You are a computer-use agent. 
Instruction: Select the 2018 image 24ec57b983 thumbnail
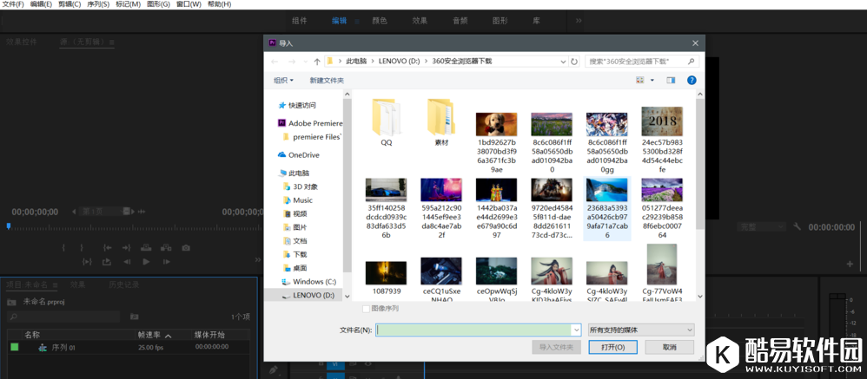[x=662, y=122]
